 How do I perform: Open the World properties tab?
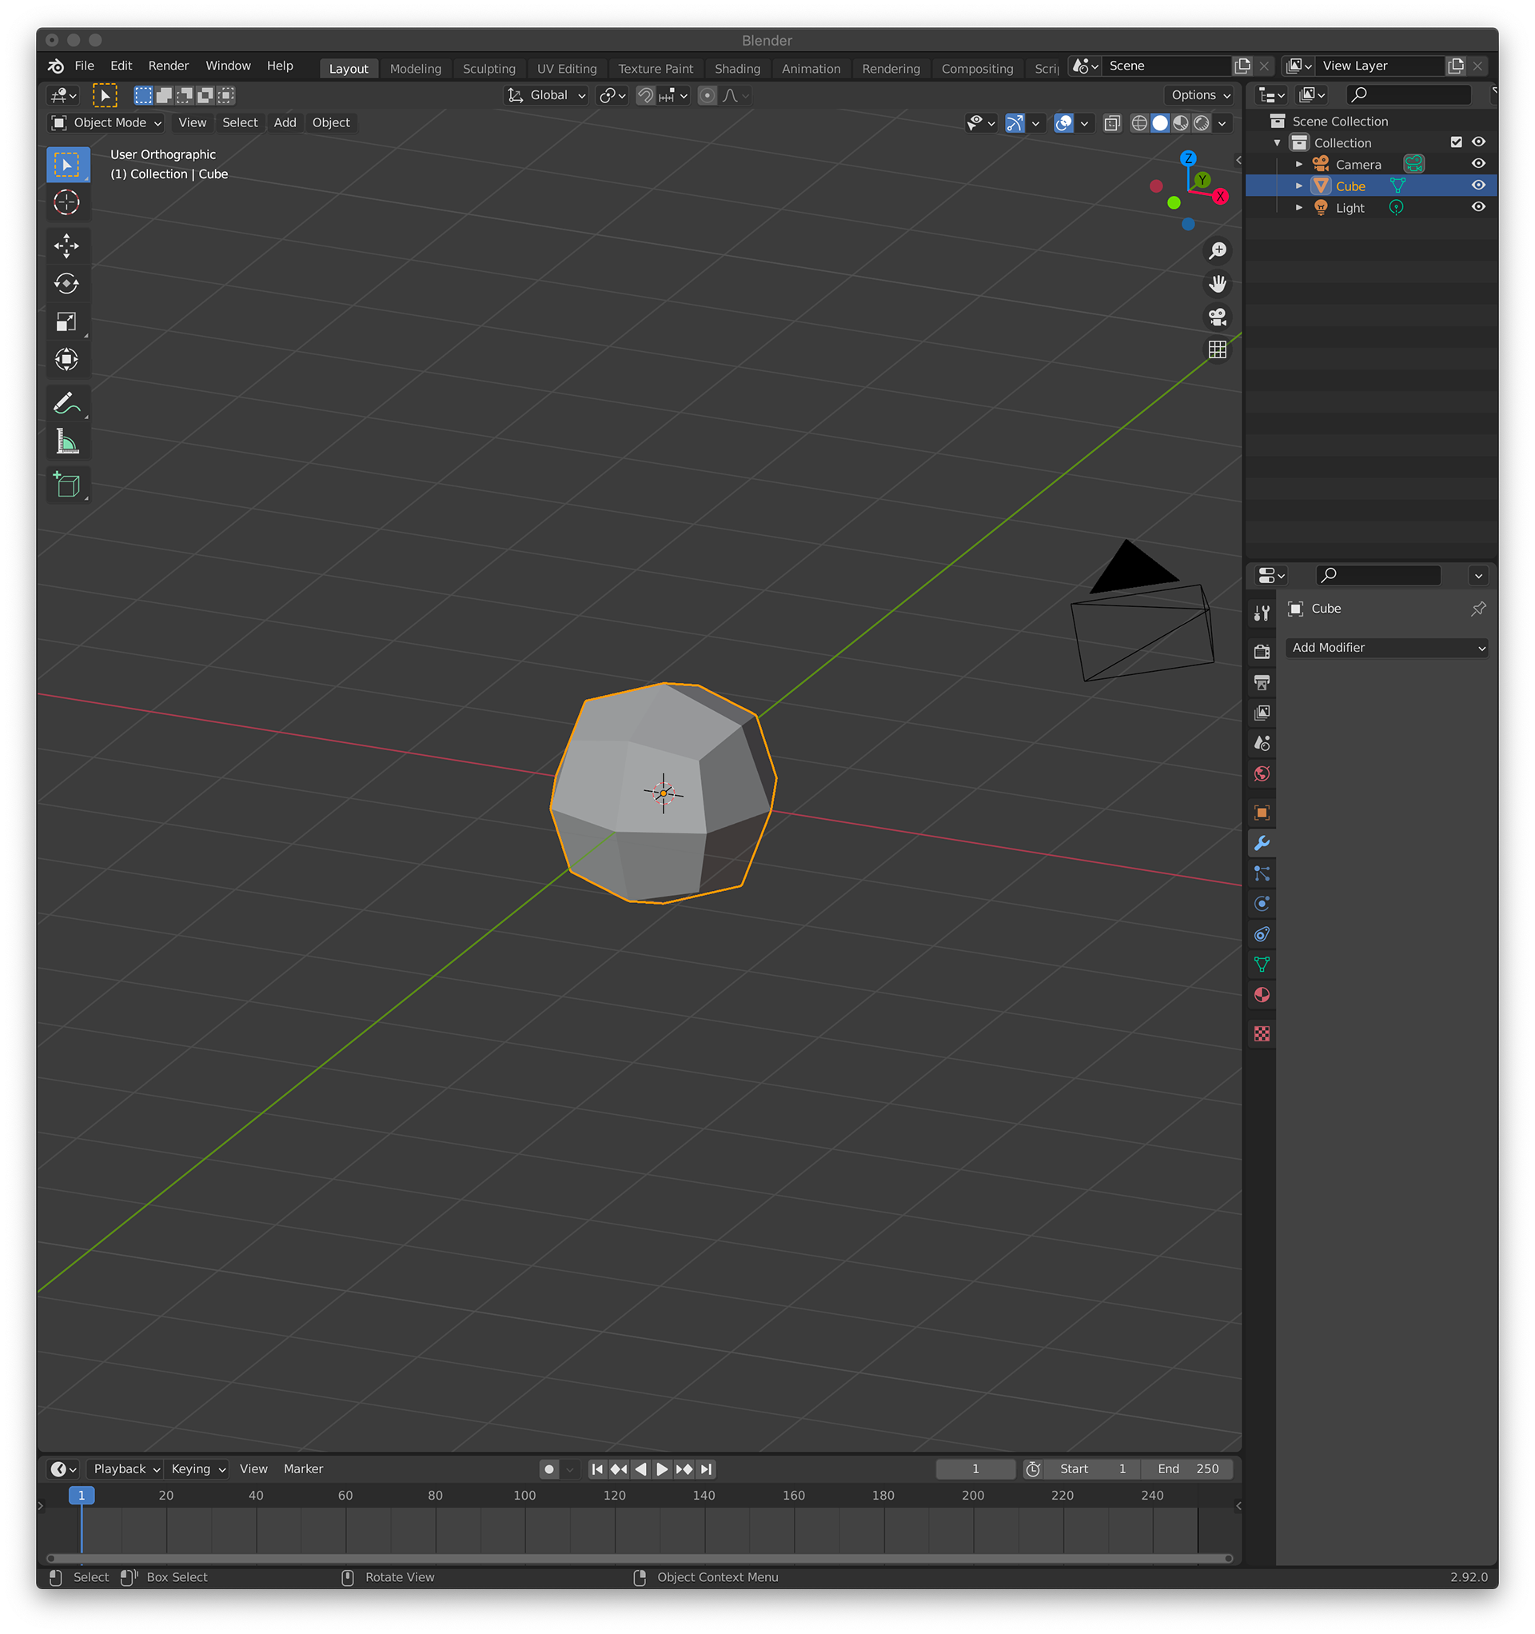click(x=1262, y=773)
